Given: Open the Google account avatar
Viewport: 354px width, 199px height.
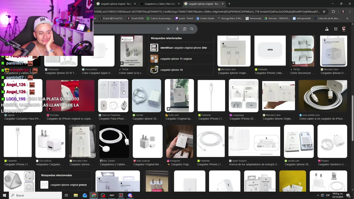Looking at the screenshot, I should 344,29.
